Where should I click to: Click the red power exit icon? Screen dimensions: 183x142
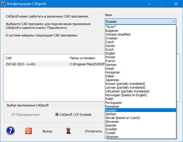(29, 131)
